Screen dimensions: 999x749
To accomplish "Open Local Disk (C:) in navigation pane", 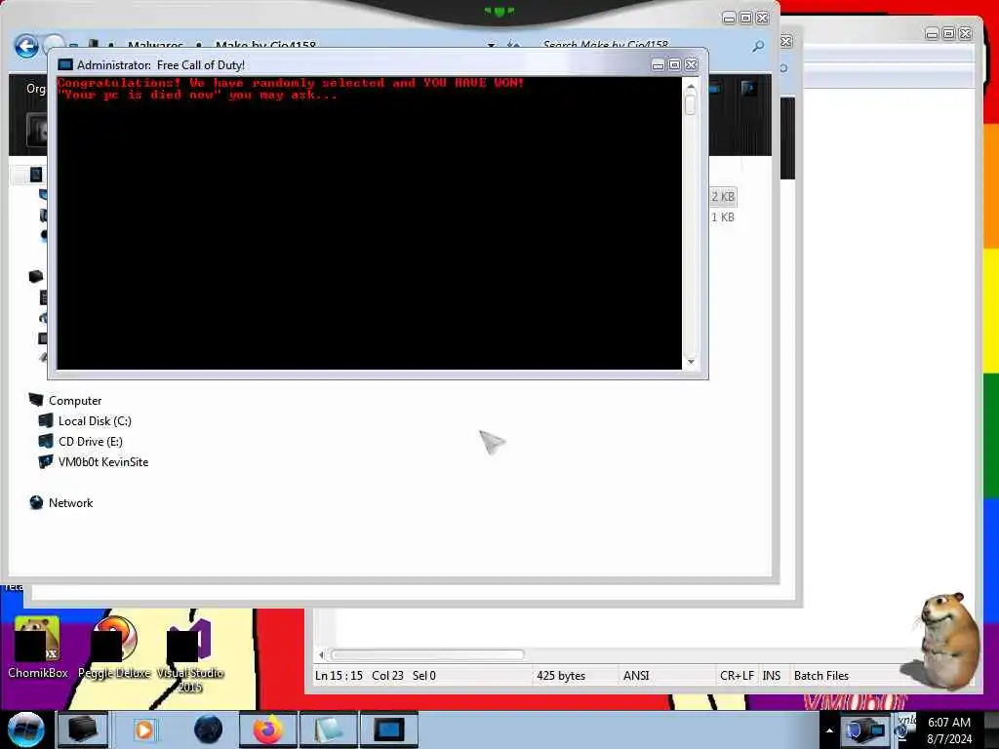I will coord(95,421).
